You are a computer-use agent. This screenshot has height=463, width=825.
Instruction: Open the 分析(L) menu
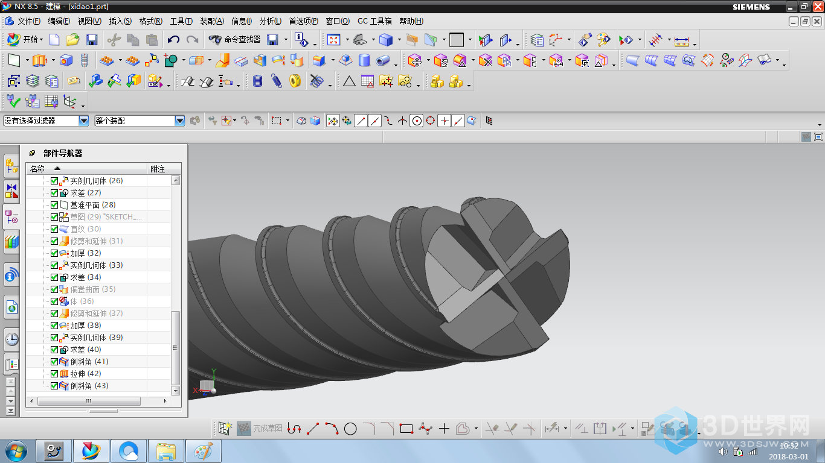coord(271,21)
